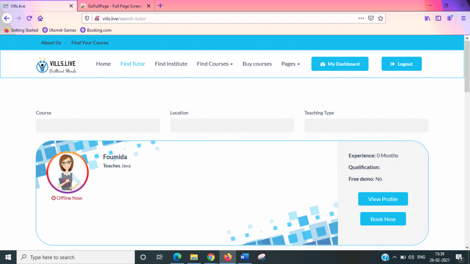The image size is (470, 264).
Task: Click the Vills.live Brilliant Minds logo
Action: pyautogui.click(x=56, y=65)
